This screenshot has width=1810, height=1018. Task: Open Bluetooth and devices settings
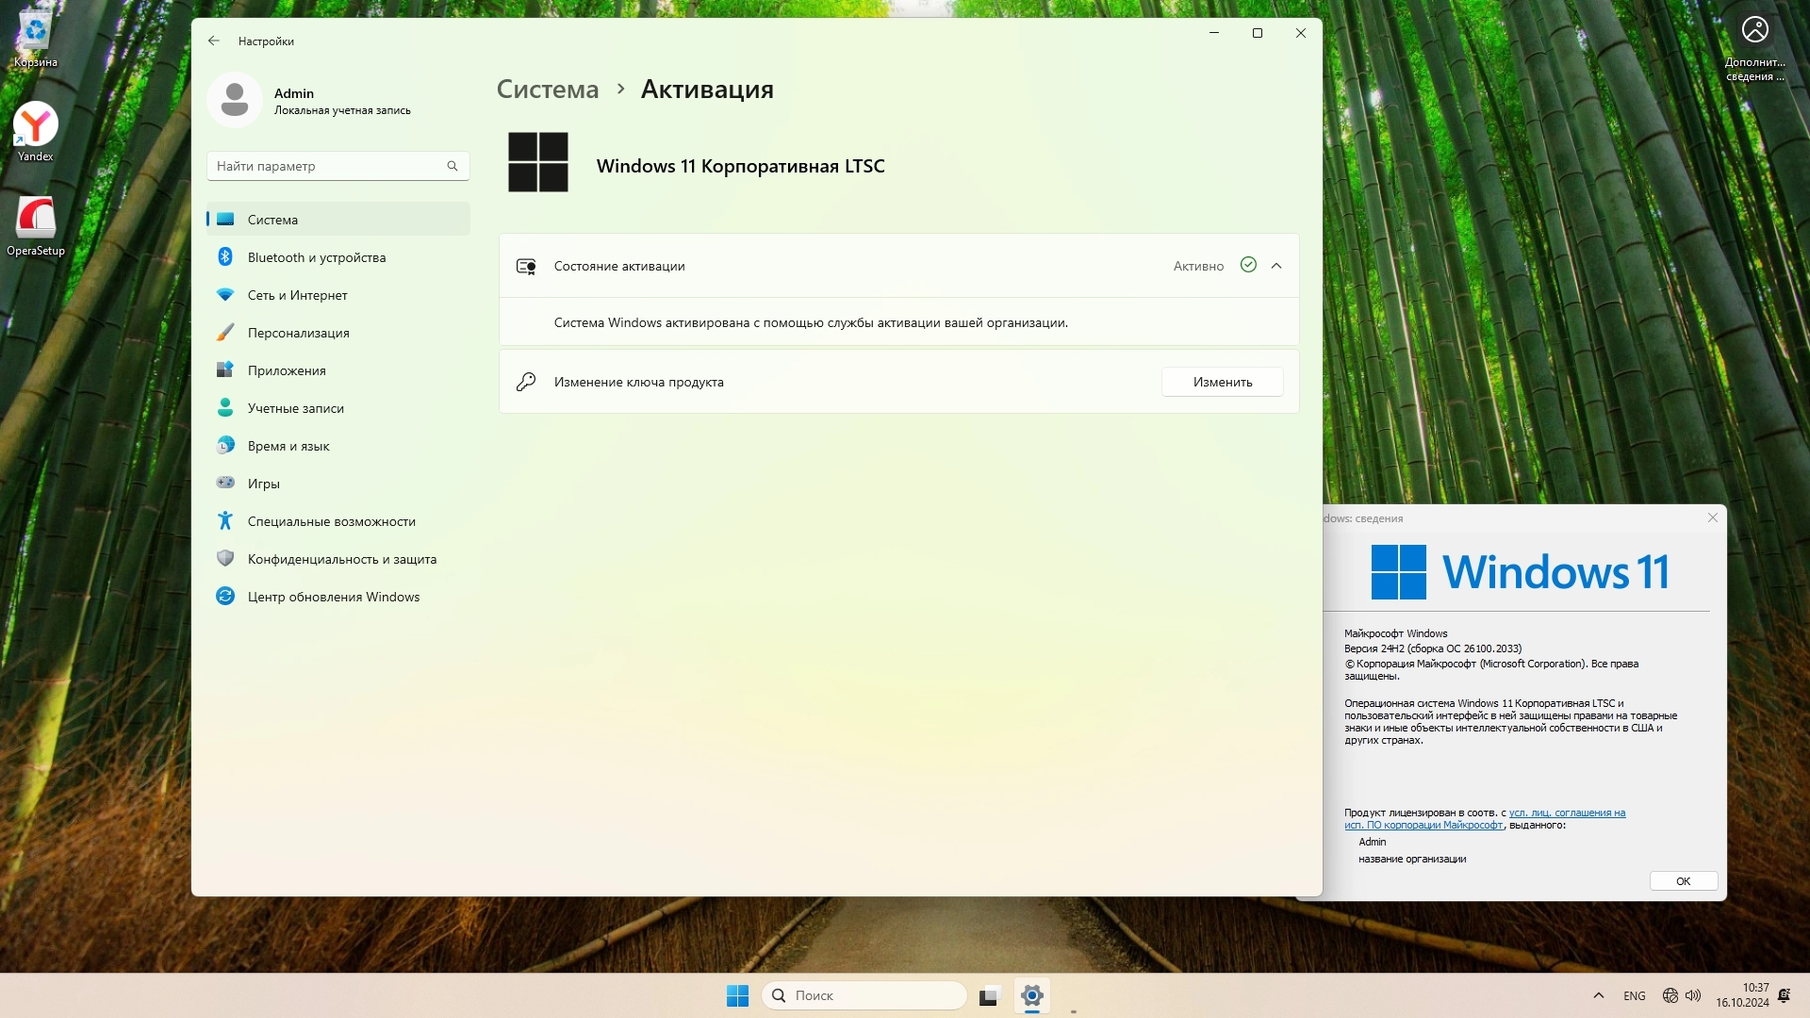click(316, 257)
